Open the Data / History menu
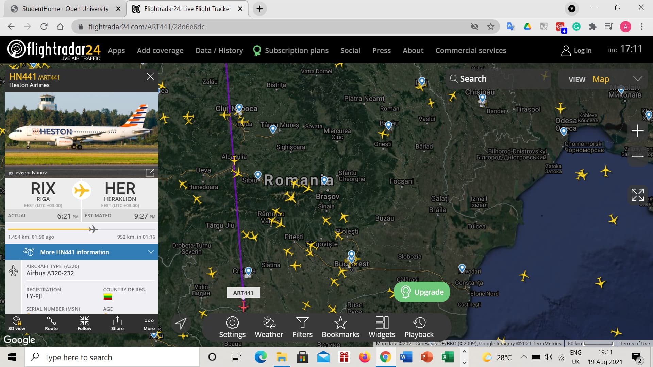The height and width of the screenshot is (367, 653). pos(219,51)
